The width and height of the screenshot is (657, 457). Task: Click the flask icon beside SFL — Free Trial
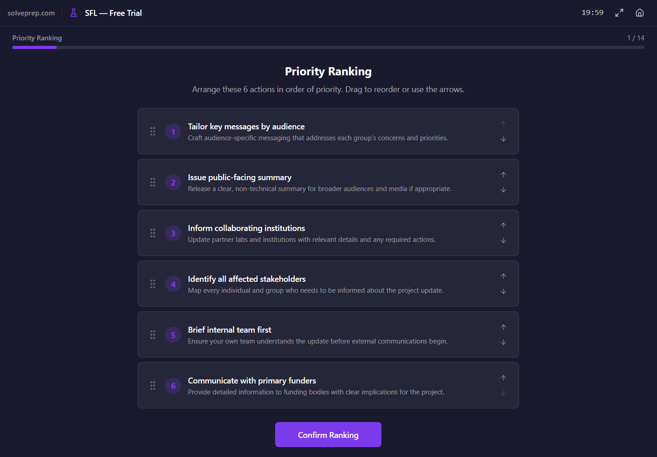tap(73, 13)
